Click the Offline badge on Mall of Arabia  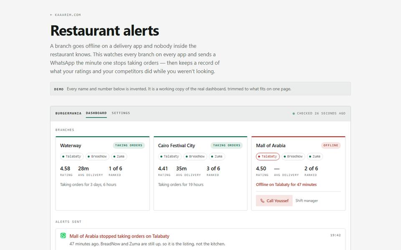pos(331,145)
